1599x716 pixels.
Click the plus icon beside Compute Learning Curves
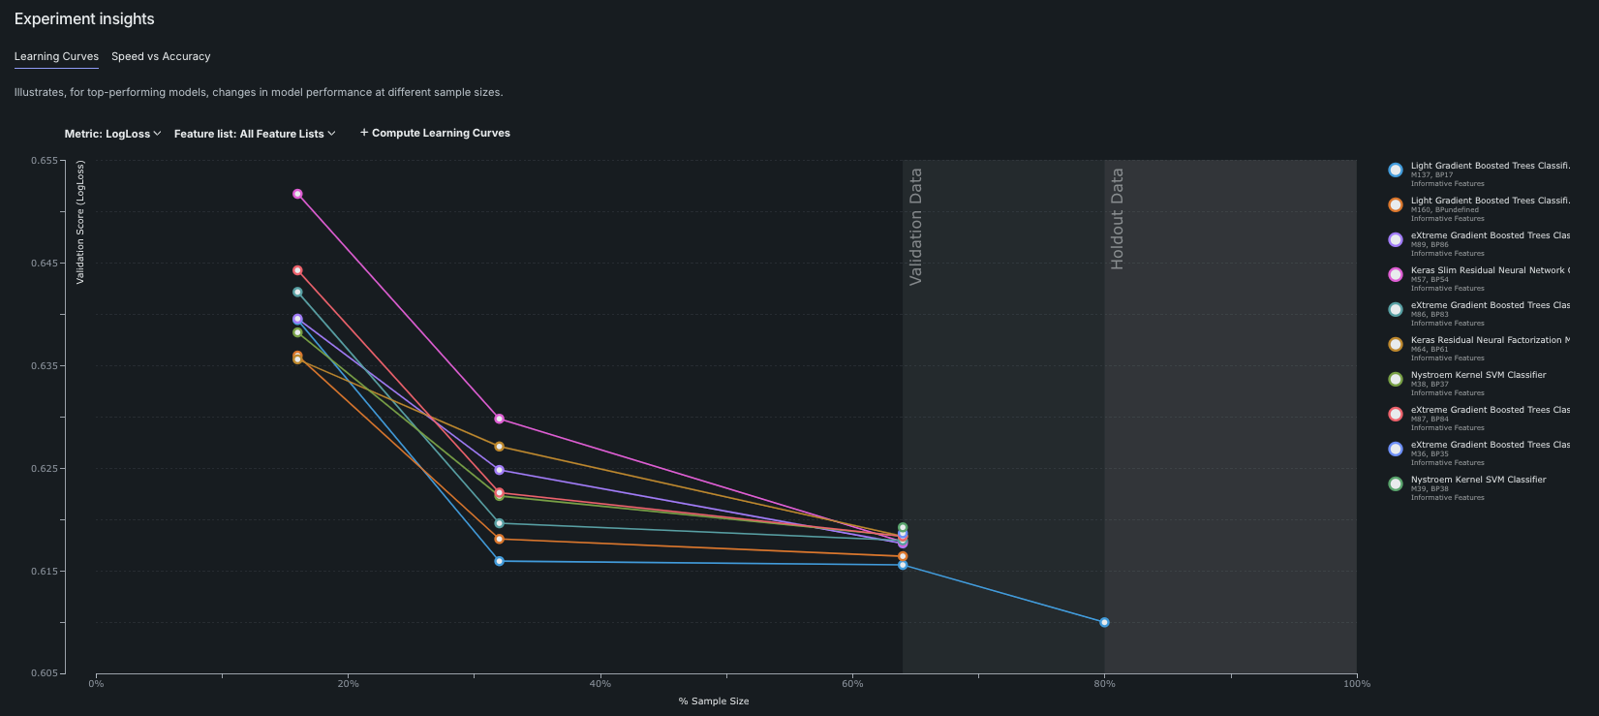tap(364, 133)
